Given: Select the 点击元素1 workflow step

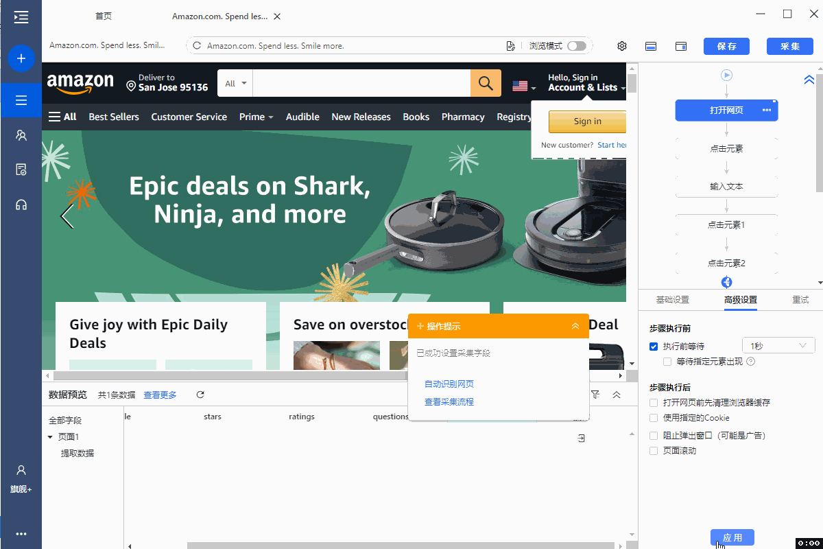Looking at the screenshot, I should tap(727, 224).
